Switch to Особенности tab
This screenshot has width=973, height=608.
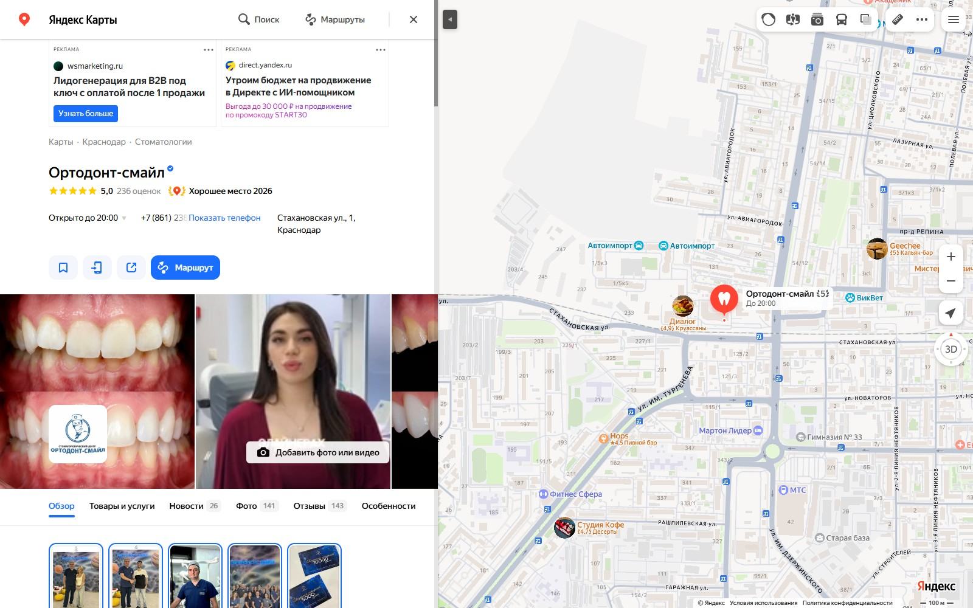pyautogui.click(x=389, y=506)
